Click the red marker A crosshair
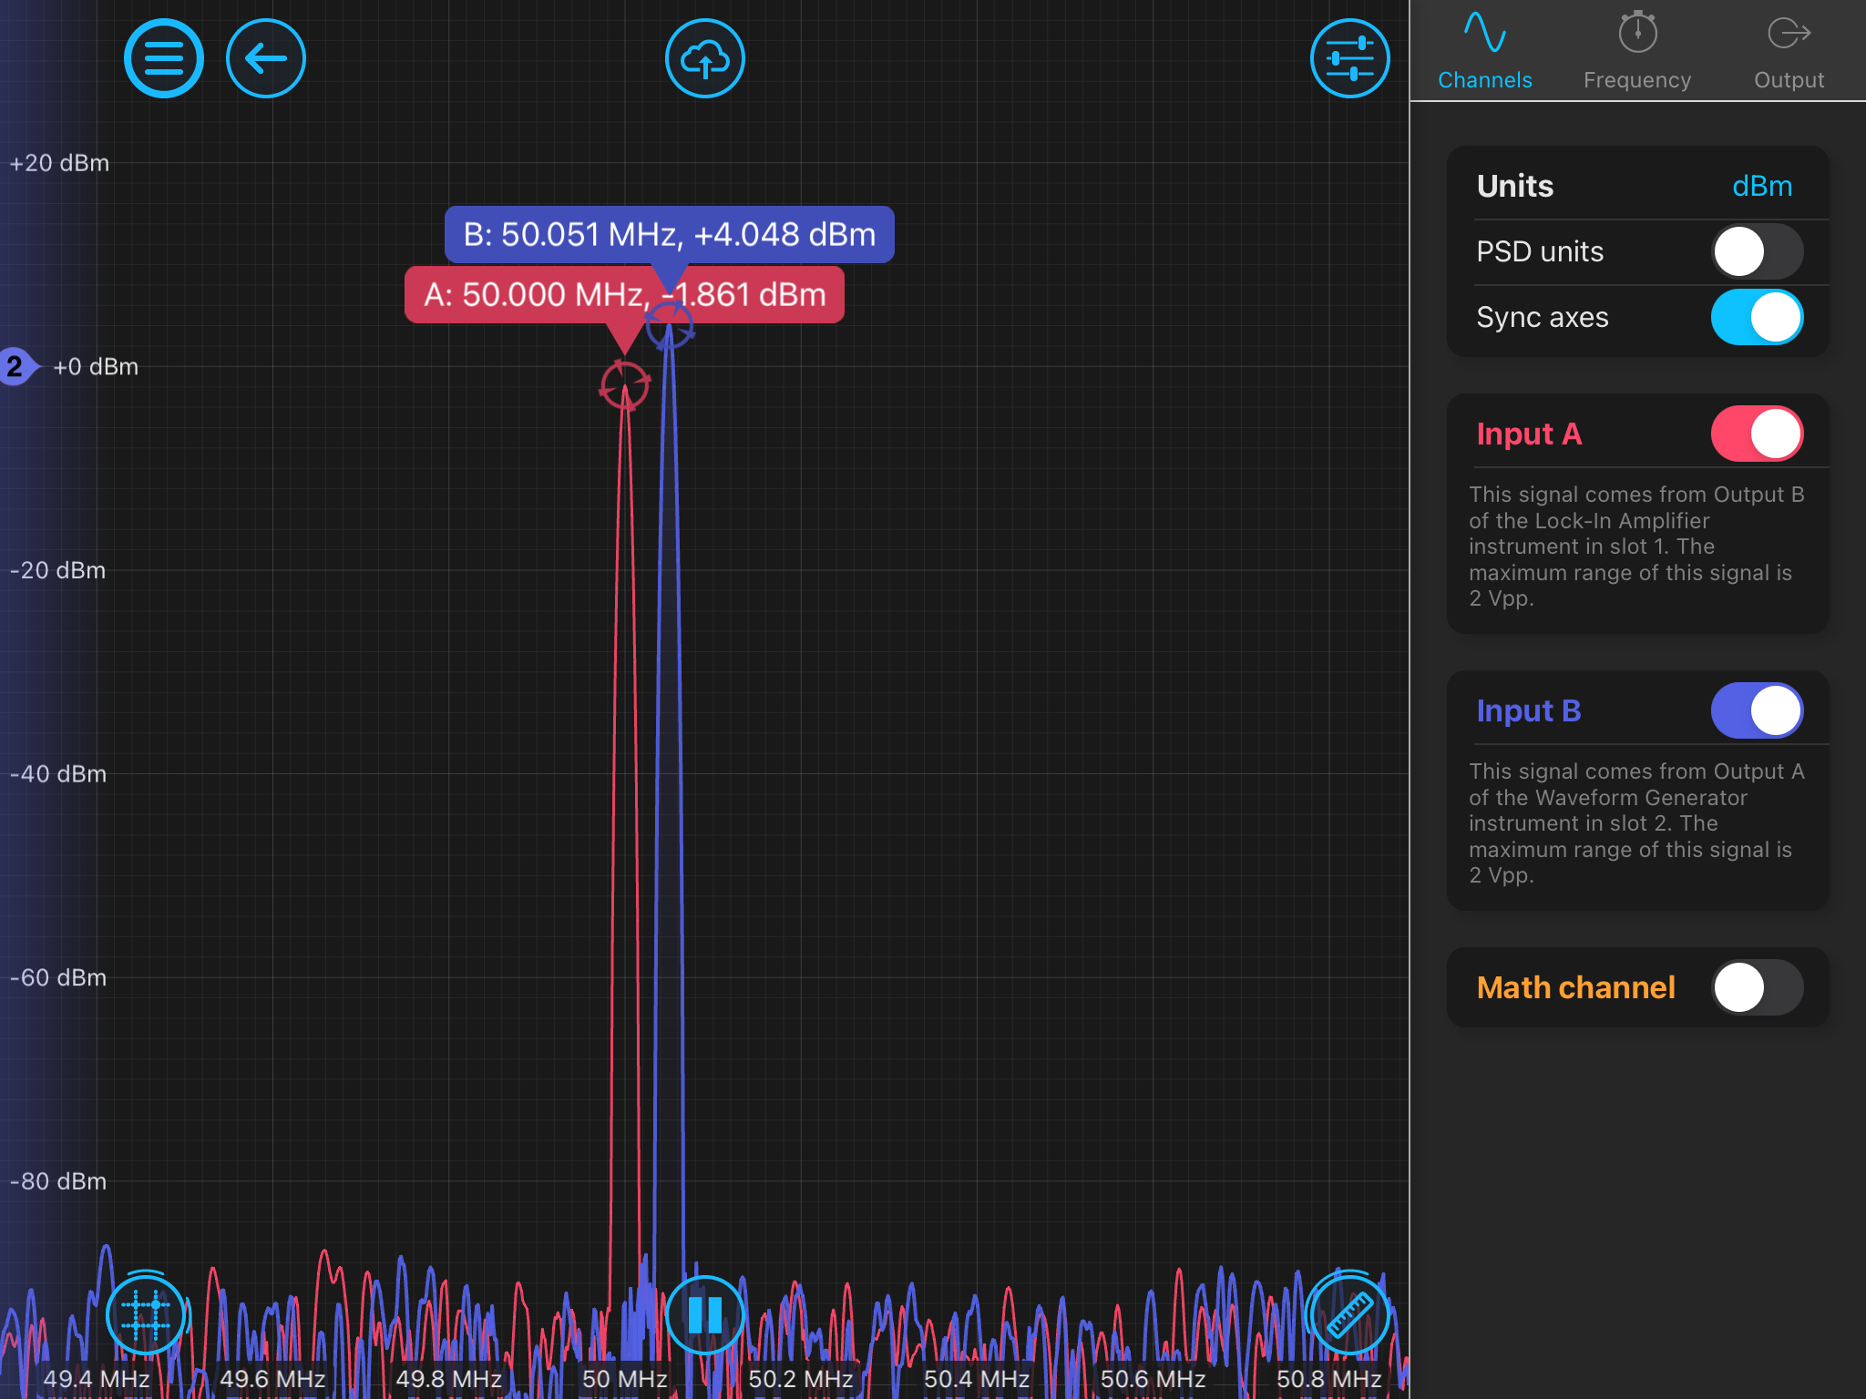 point(624,385)
